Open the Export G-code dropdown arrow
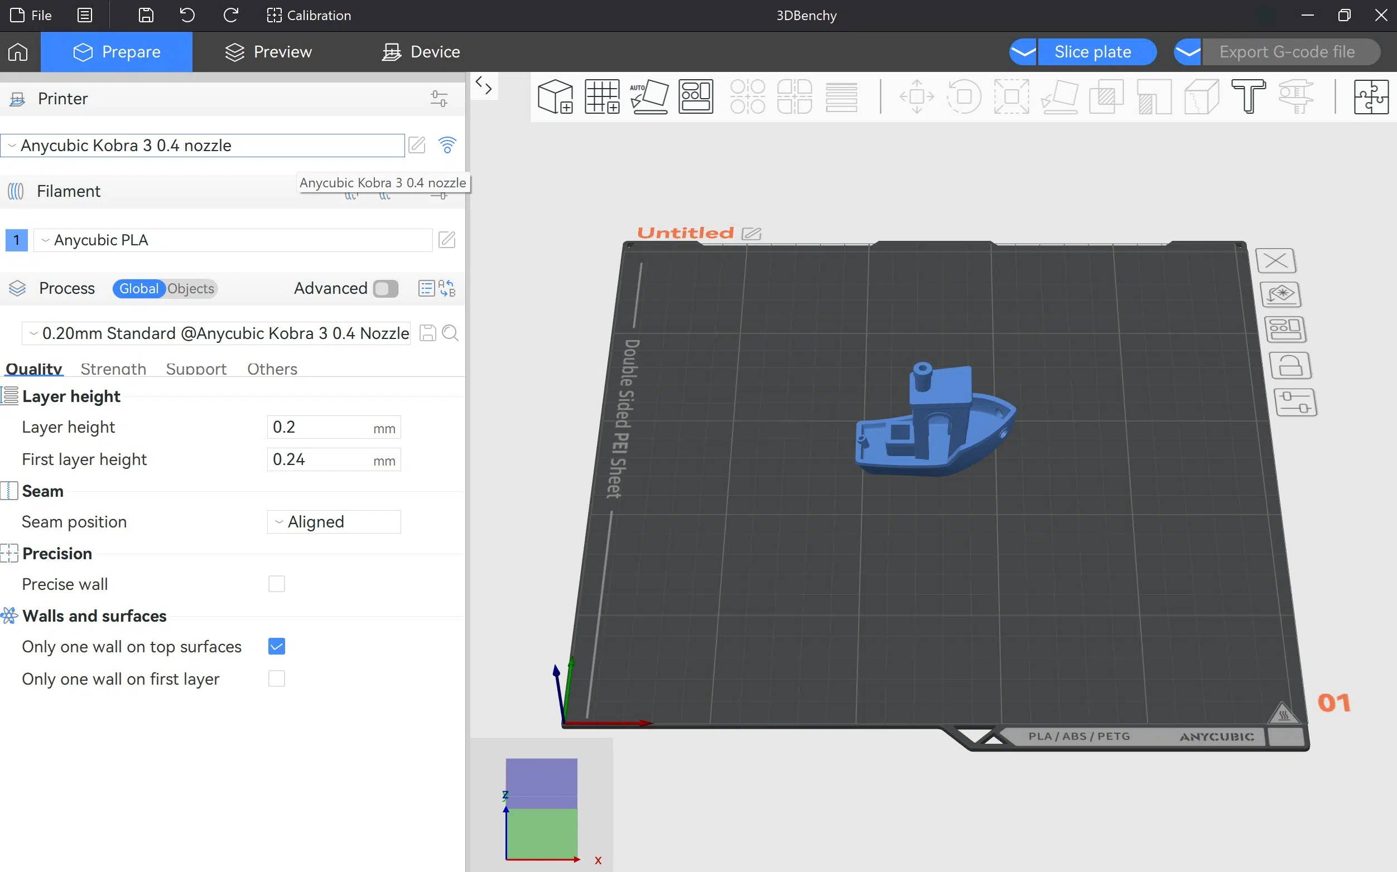 tap(1188, 52)
